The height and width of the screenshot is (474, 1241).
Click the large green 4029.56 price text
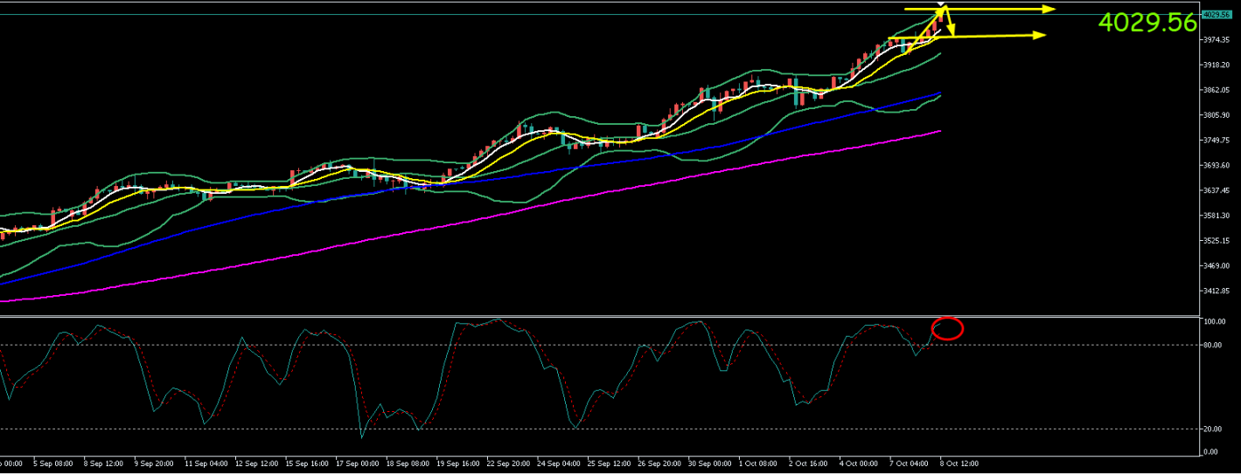pos(1147,23)
